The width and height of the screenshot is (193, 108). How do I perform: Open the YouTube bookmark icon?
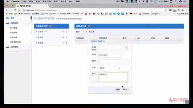(94, 14)
